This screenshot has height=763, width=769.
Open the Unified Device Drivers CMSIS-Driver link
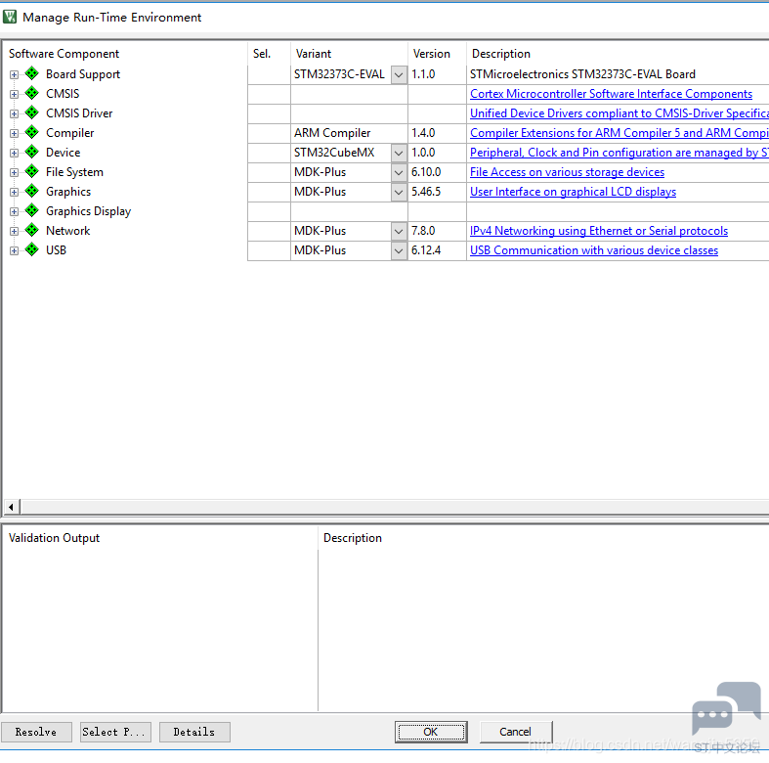coord(619,113)
